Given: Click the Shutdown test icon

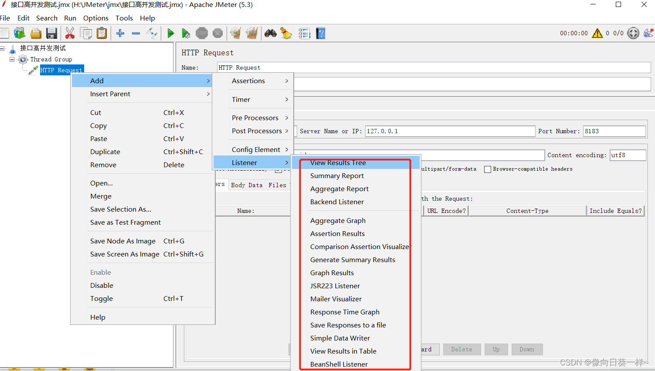Looking at the screenshot, I should pyautogui.click(x=217, y=33).
